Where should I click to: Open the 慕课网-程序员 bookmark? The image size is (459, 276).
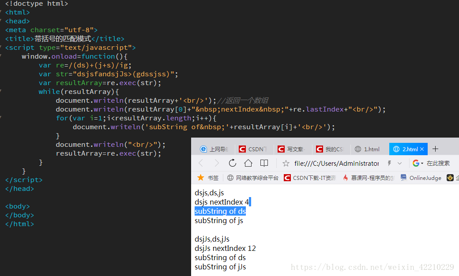369,178
